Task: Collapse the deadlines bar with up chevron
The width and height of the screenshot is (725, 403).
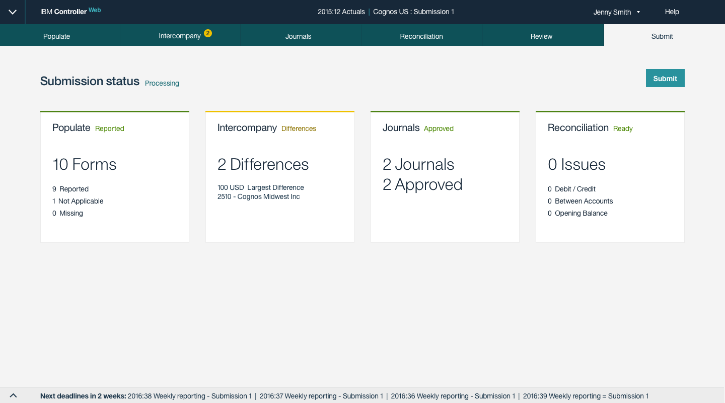Action: click(14, 396)
